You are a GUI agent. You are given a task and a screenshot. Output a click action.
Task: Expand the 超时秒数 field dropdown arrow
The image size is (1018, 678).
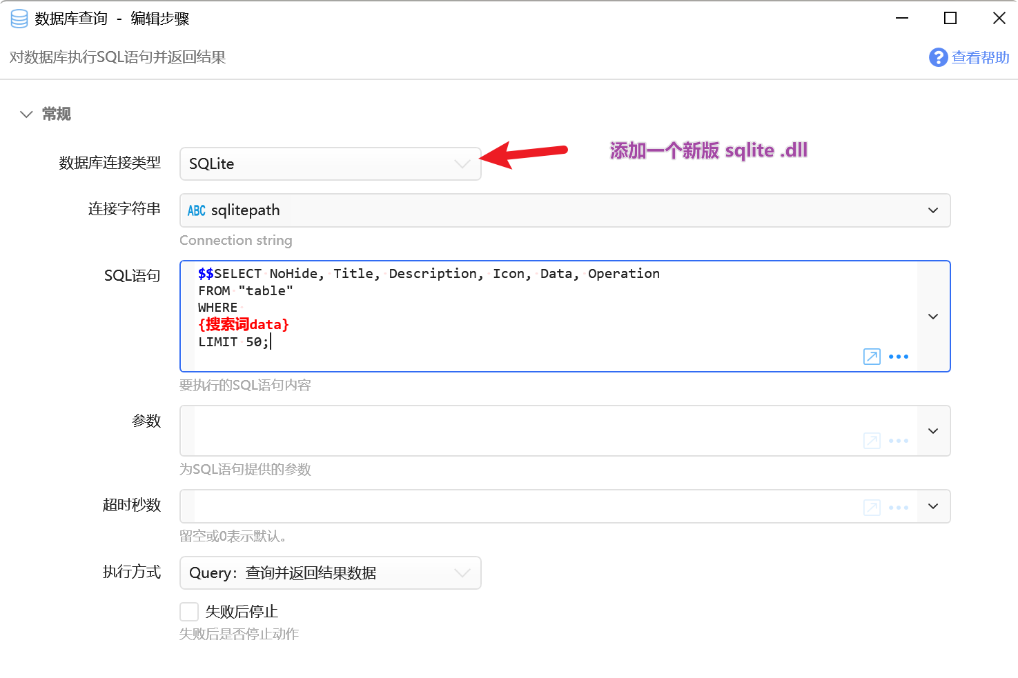(932, 506)
